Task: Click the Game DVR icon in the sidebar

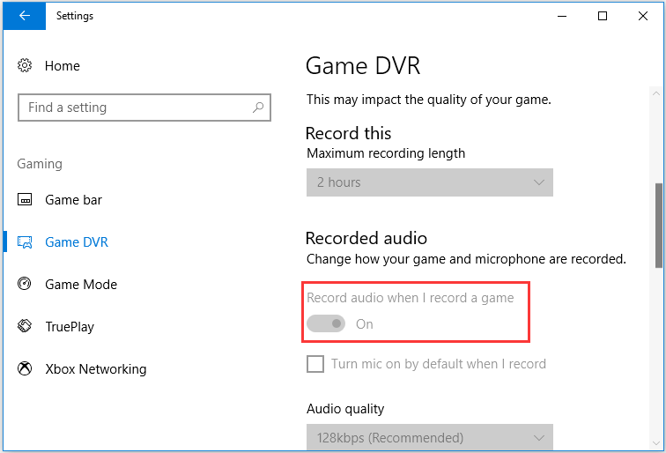Action: pyautogui.click(x=26, y=242)
